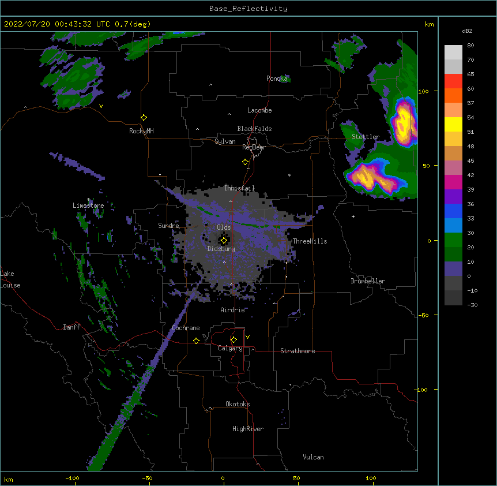
Task: Click the km label in the bottom-left corner
Action: click(8, 480)
